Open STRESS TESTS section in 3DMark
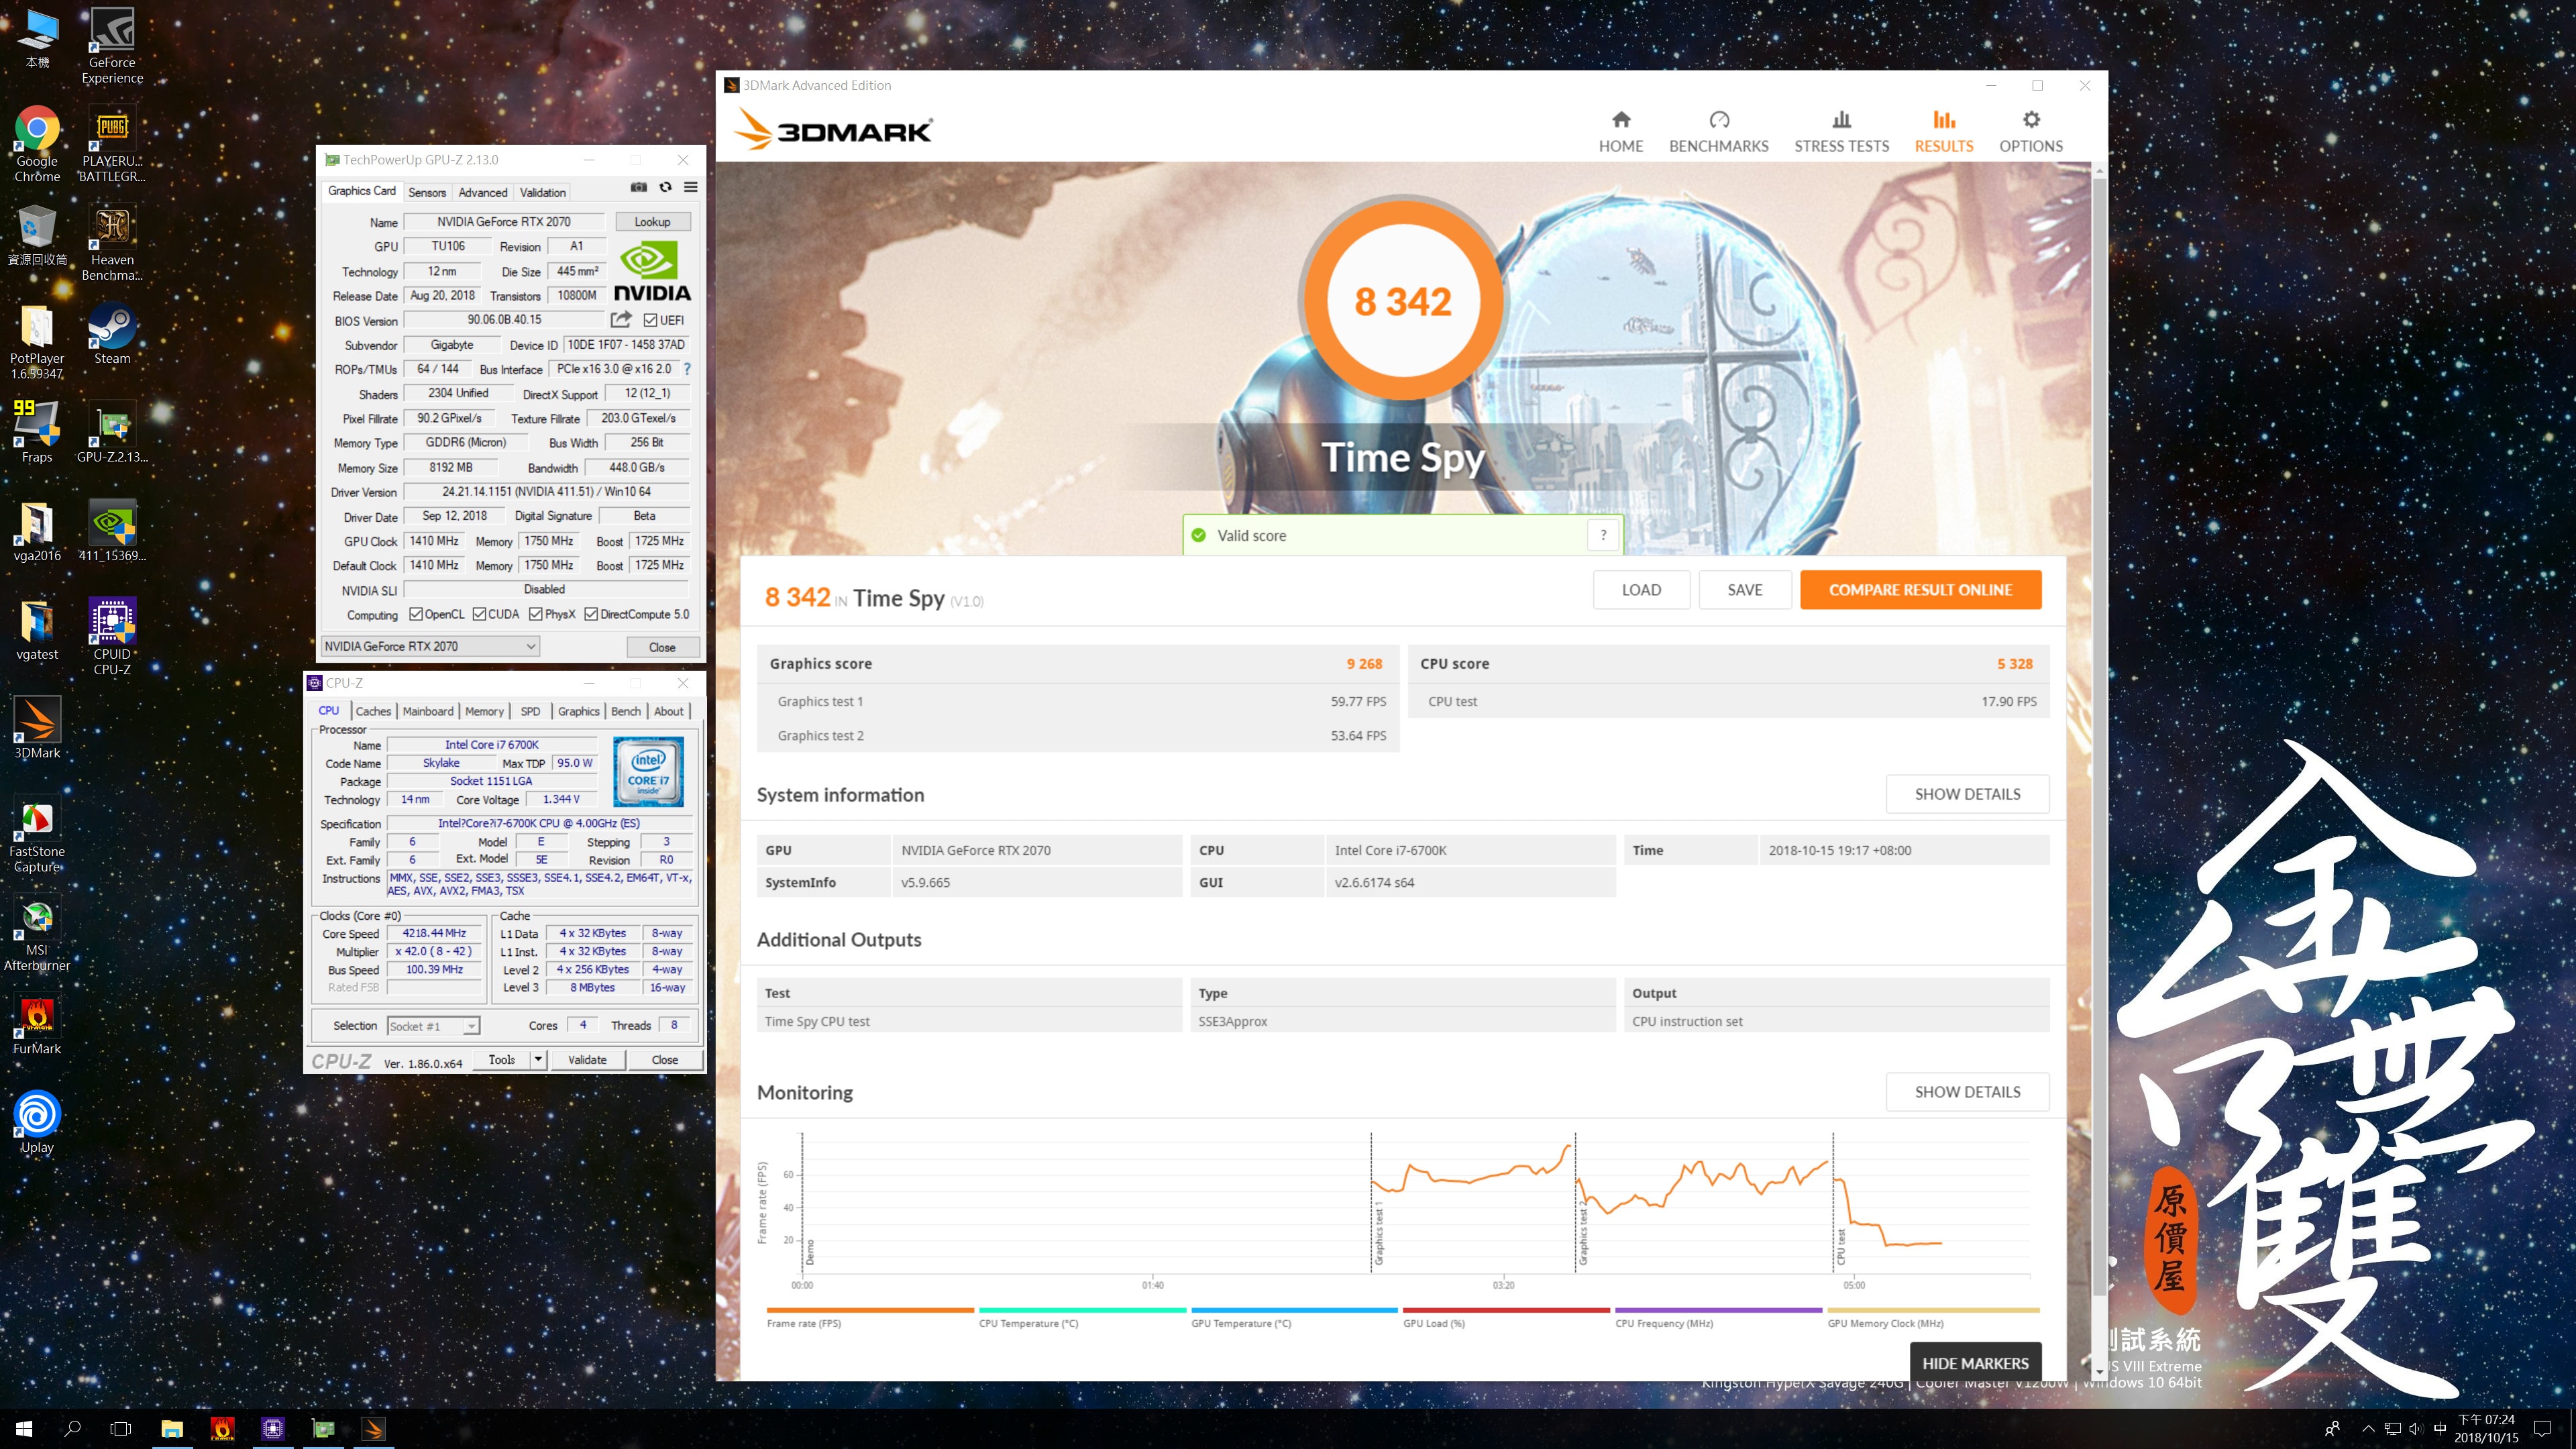The width and height of the screenshot is (2576, 1449). [1841, 132]
